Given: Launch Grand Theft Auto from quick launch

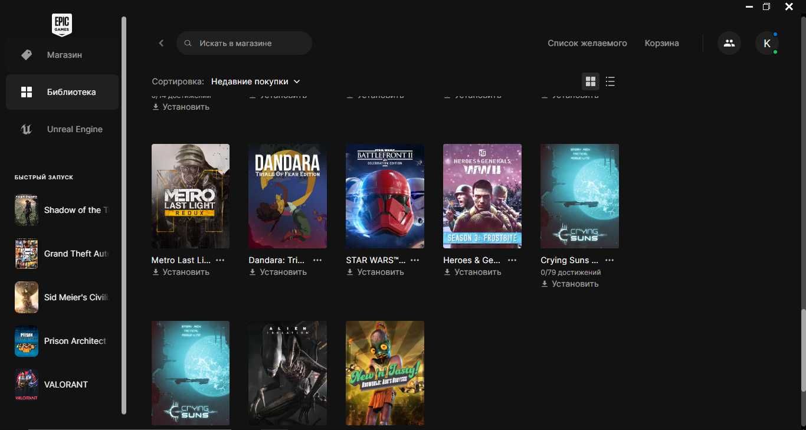Looking at the screenshot, I should [x=62, y=254].
